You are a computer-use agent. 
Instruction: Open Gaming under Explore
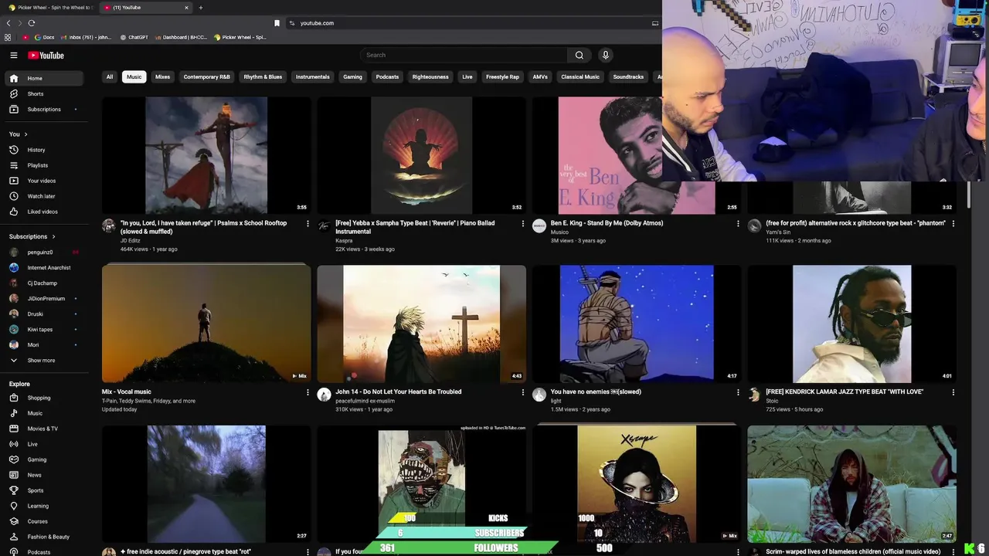44,459
